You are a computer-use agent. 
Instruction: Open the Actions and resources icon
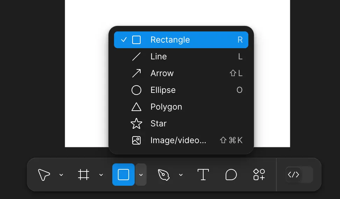(x=259, y=175)
